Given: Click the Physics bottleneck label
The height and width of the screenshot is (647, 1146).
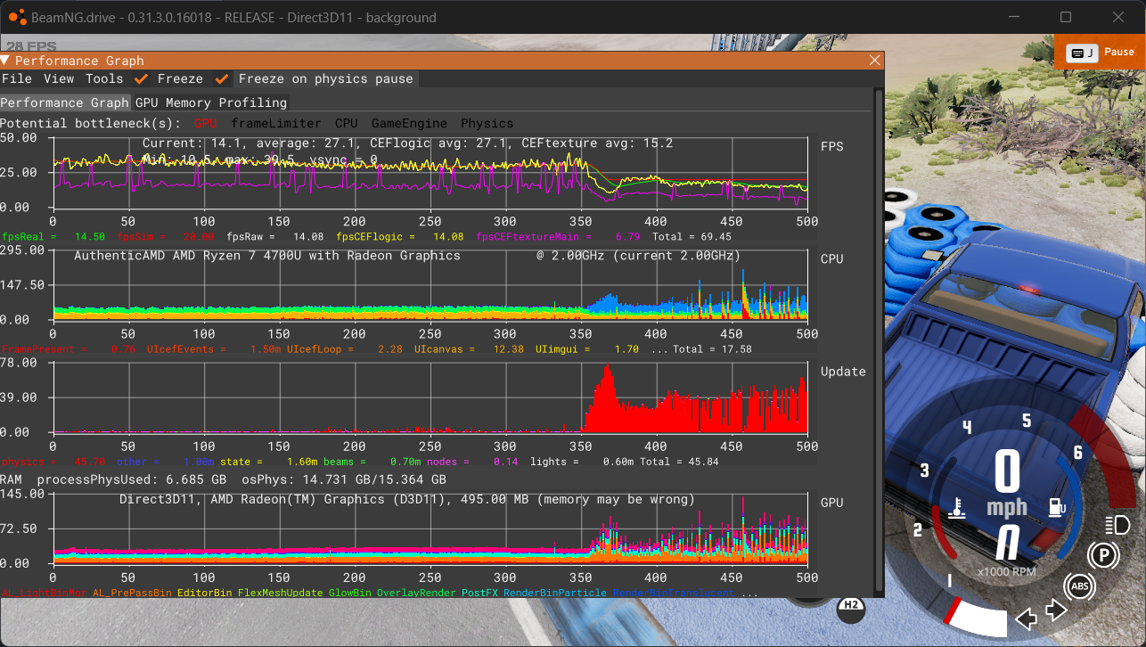Looking at the screenshot, I should (487, 123).
